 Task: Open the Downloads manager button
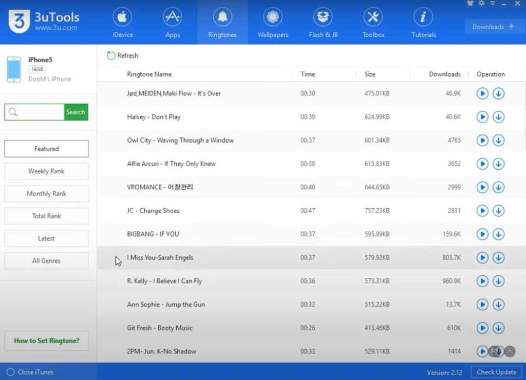(x=493, y=27)
